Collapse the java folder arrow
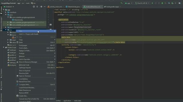 pyautogui.click(x=6, y=15)
